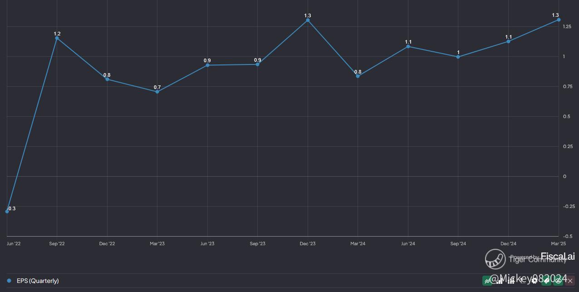579x292 pixels.
Task: Click the 1.2 value label above Sep '22
Action: click(x=57, y=34)
